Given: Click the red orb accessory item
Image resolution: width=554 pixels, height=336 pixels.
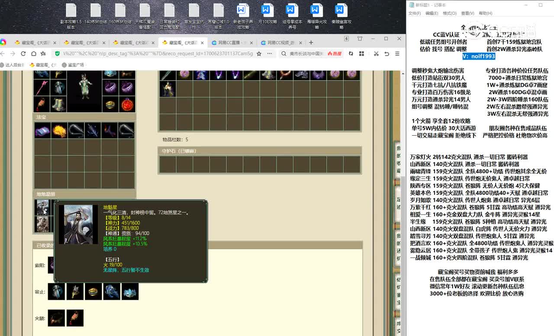Looking at the screenshot, I should (x=127, y=104).
